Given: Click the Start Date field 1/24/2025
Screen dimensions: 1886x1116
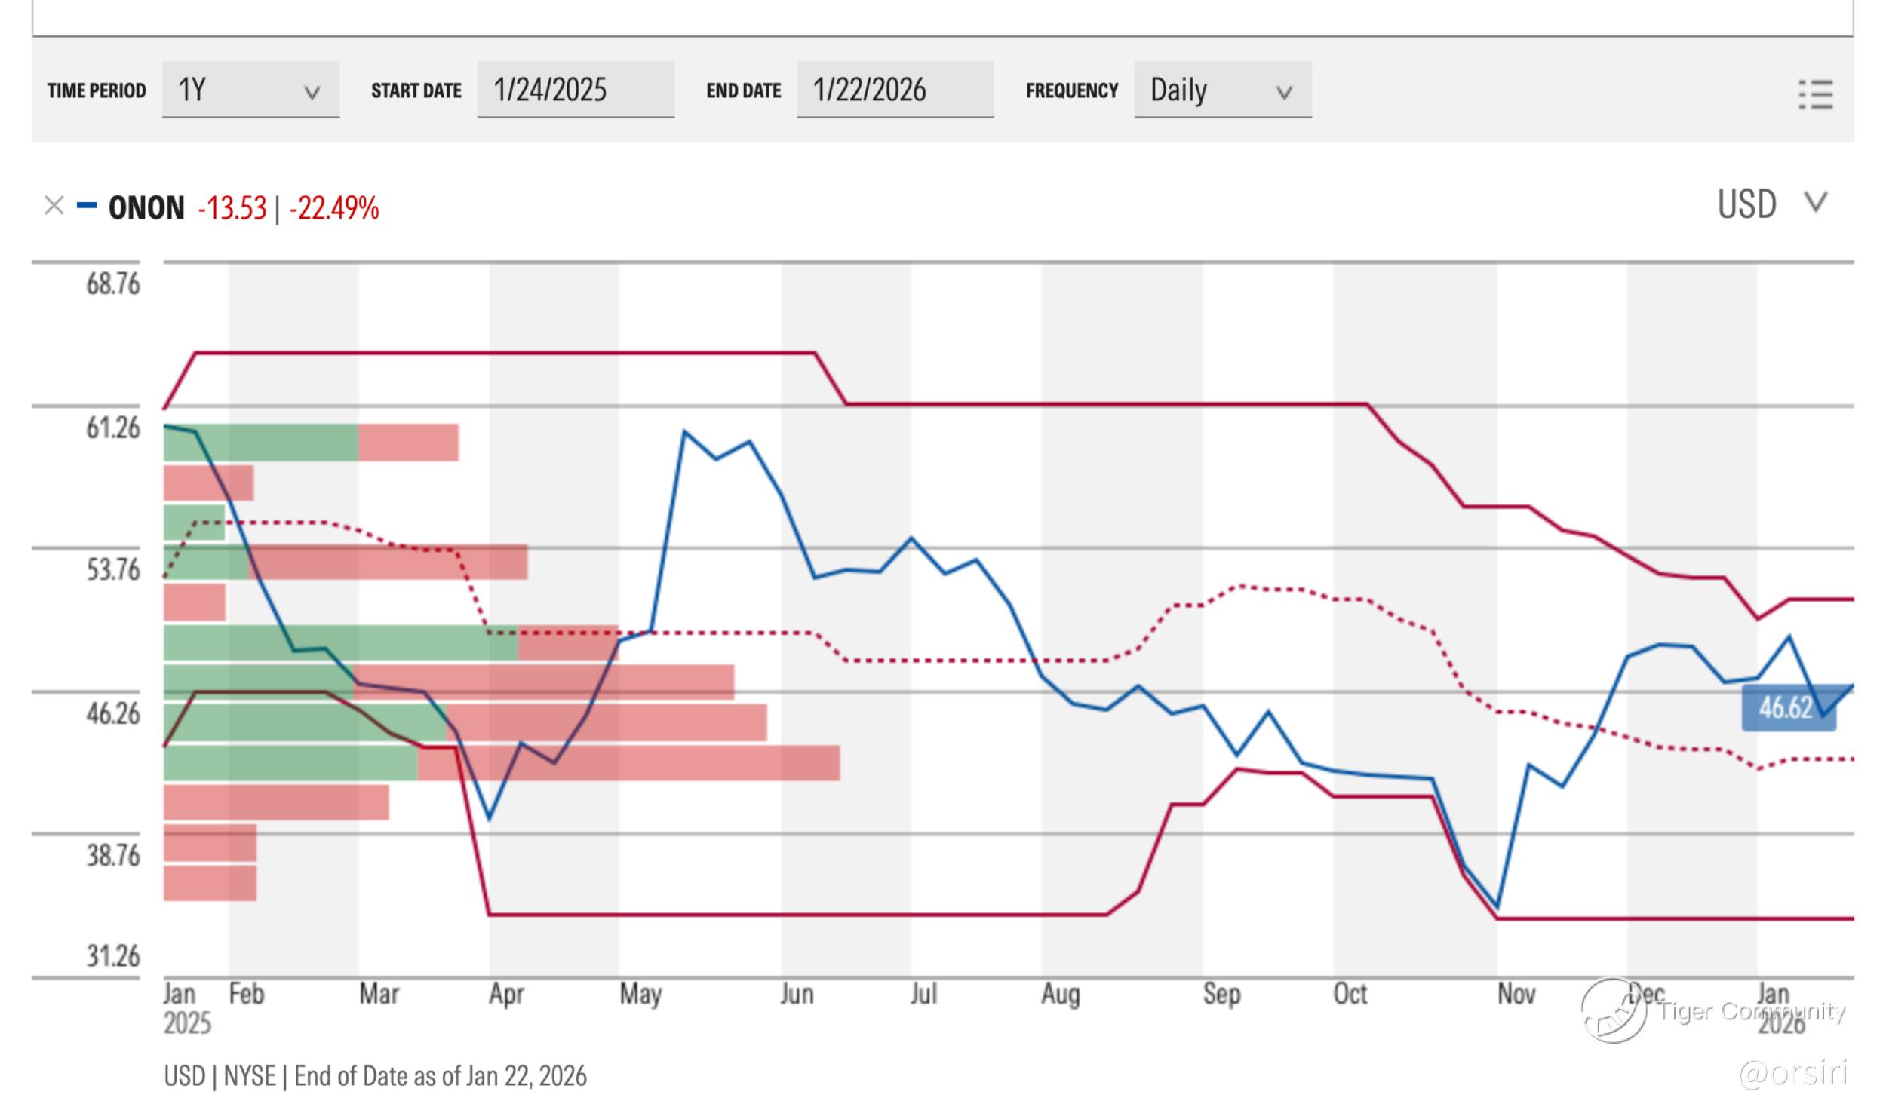Looking at the screenshot, I should [x=575, y=90].
